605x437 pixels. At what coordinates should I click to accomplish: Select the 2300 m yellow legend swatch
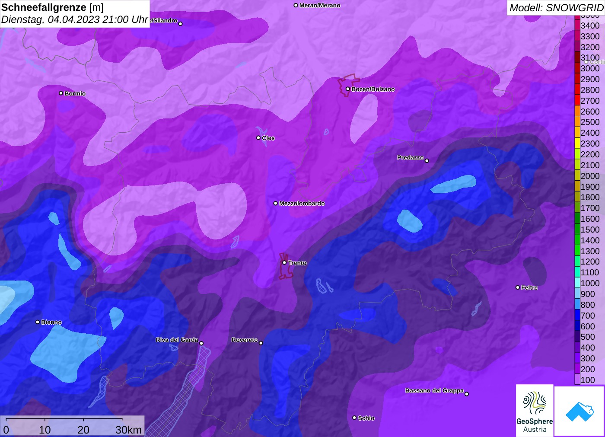point(577,144)
